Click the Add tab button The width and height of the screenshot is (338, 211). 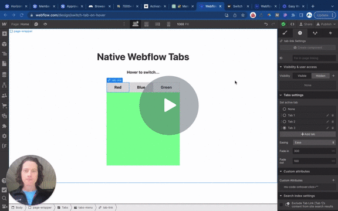coord(307,134)
